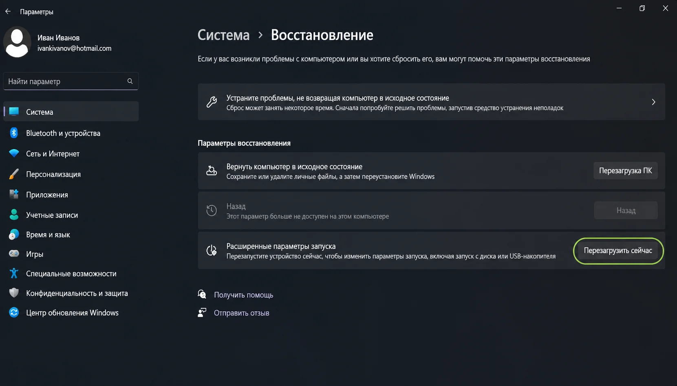Click the Система breadcrumb in the heading
This screenshot has width=677, height=386.
point(223,35)
